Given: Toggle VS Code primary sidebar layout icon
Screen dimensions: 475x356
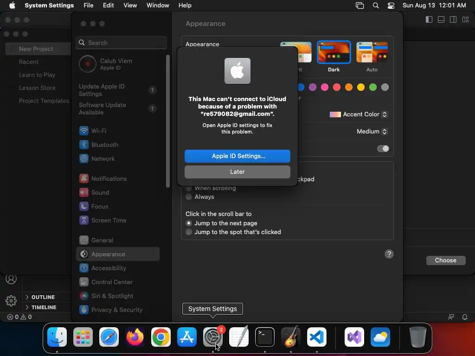Looking at the screenshot, I should click(x=429, y=19).
